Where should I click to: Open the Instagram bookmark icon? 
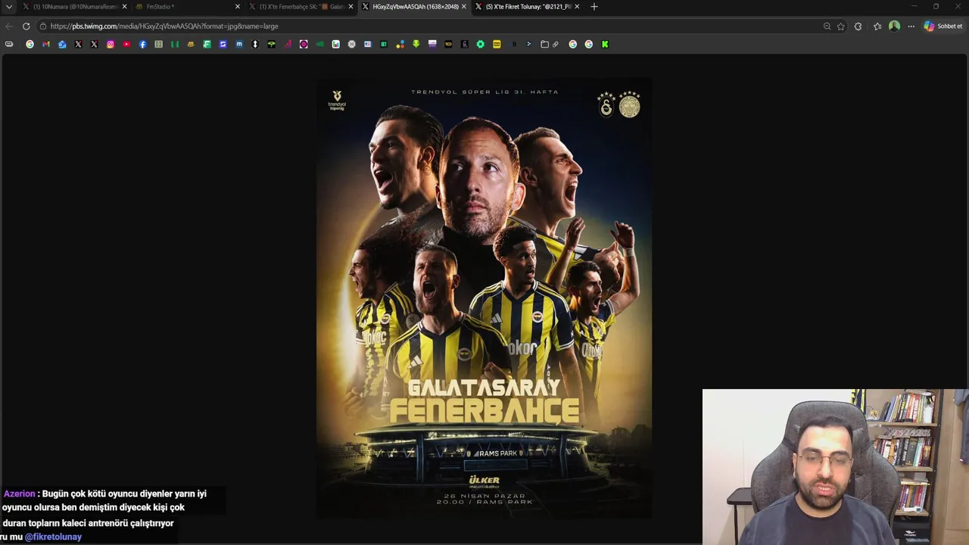(x=110, y=44)
